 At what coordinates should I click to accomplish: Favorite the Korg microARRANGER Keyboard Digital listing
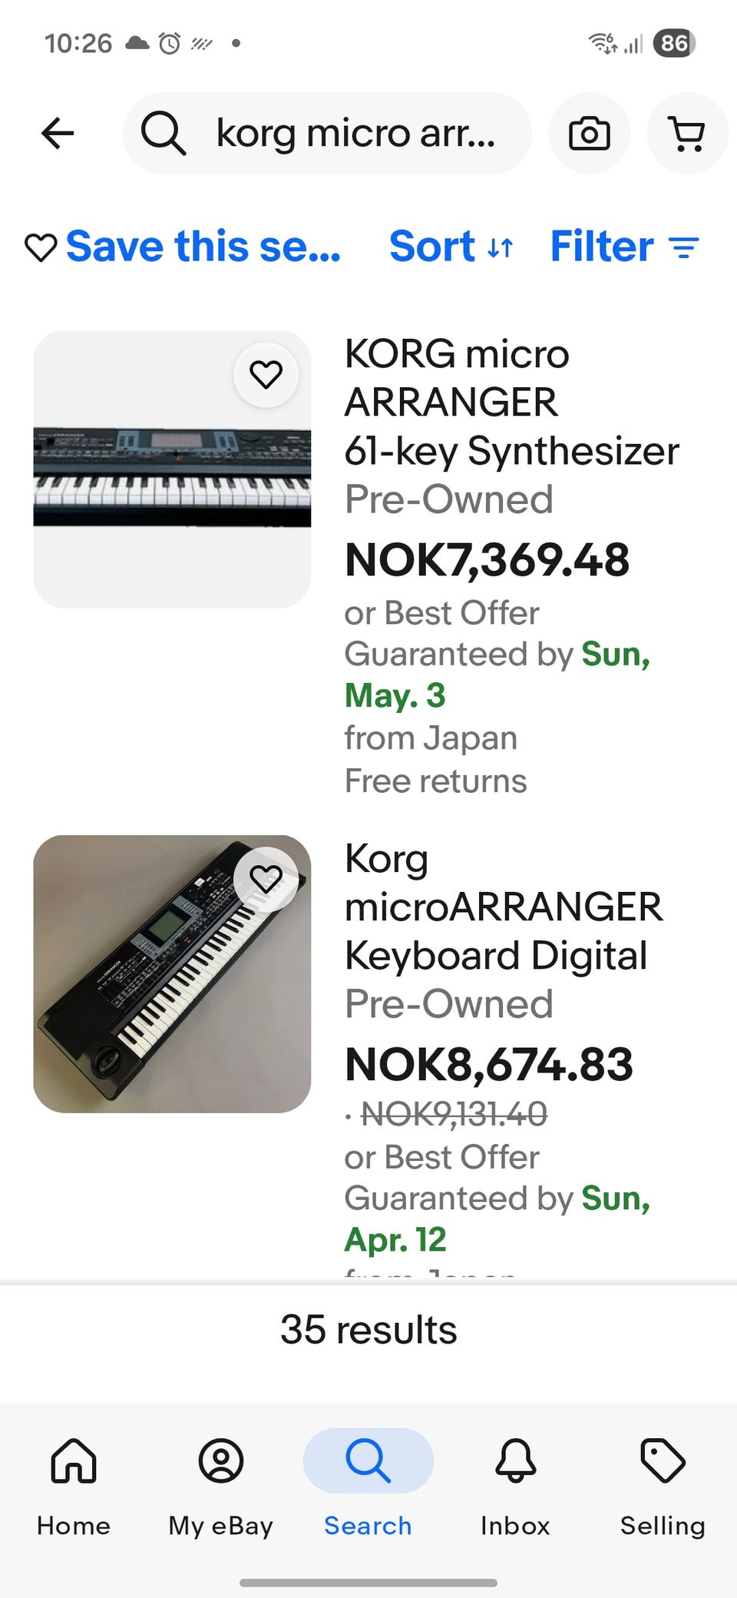point(266,879)
